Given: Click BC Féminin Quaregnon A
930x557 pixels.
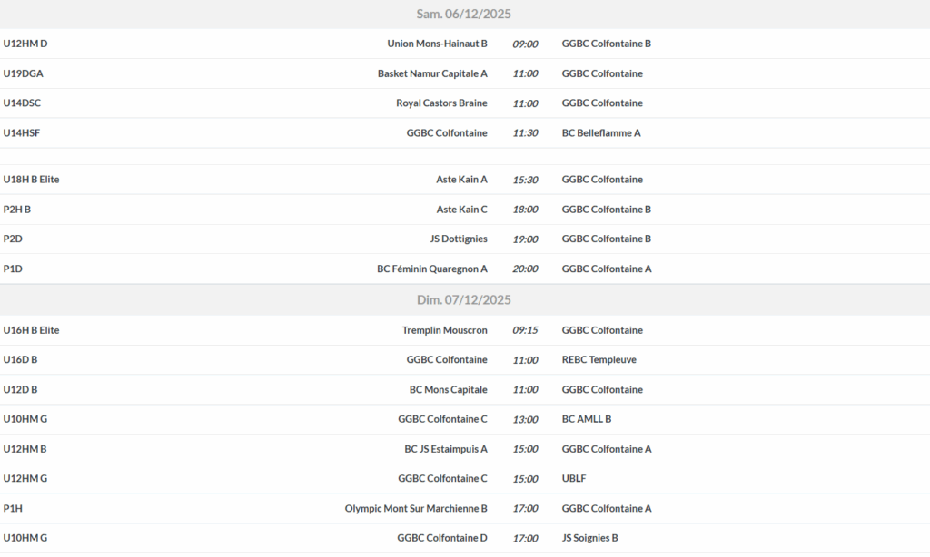Looking at the screenshot, I should click(x=431, y=269).
